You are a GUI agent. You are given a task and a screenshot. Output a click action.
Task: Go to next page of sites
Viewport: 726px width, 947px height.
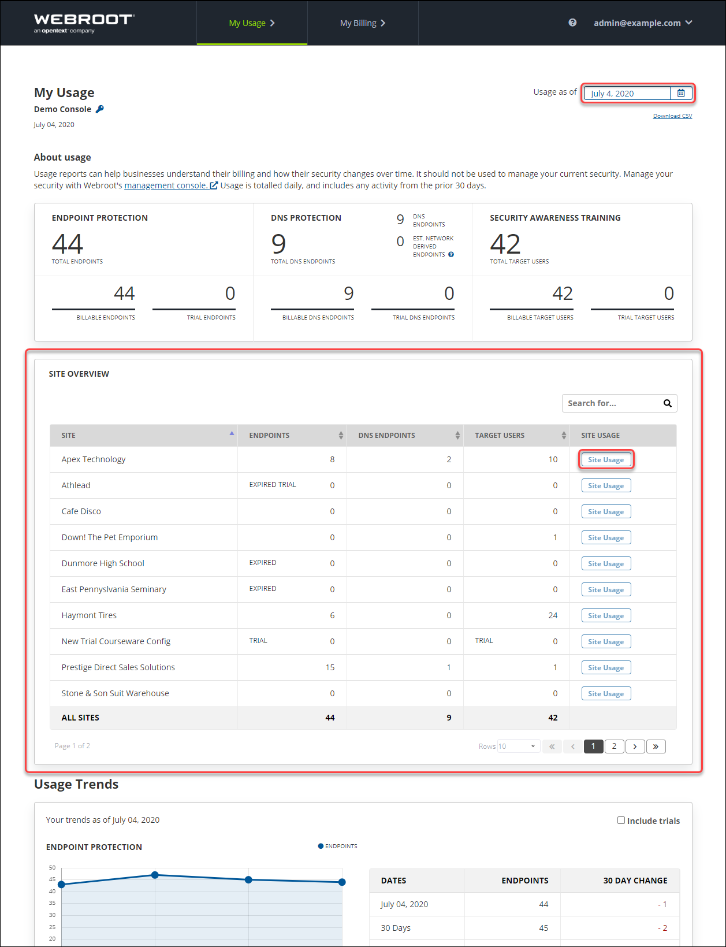point(635,747)
